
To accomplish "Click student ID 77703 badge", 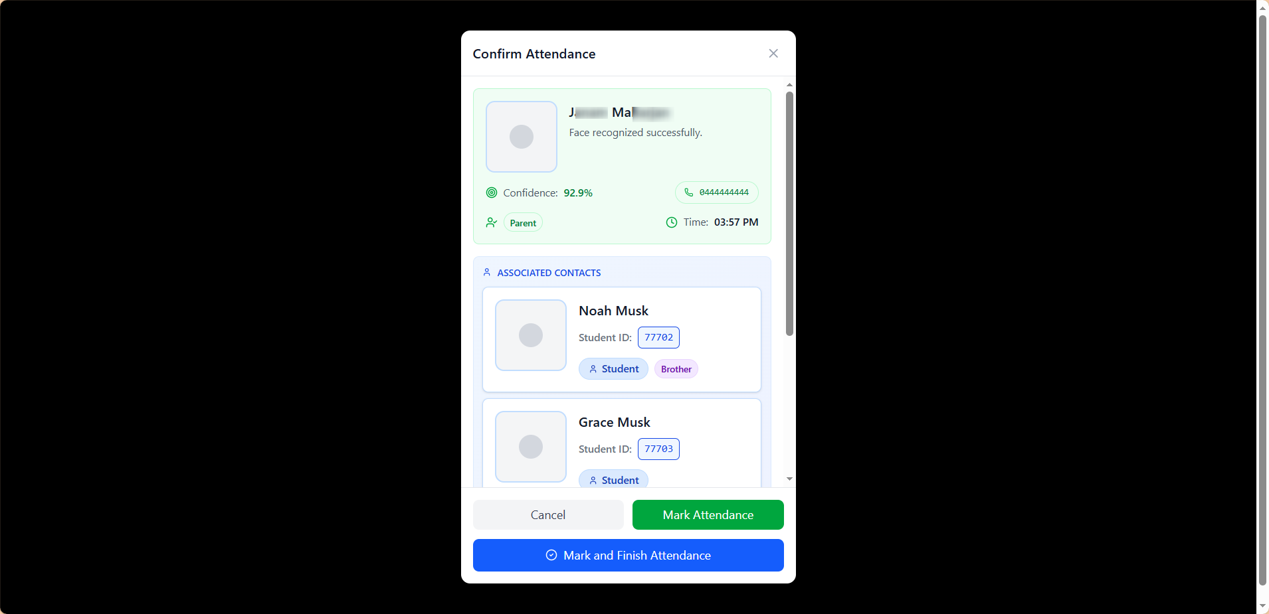I will [658, 449].
